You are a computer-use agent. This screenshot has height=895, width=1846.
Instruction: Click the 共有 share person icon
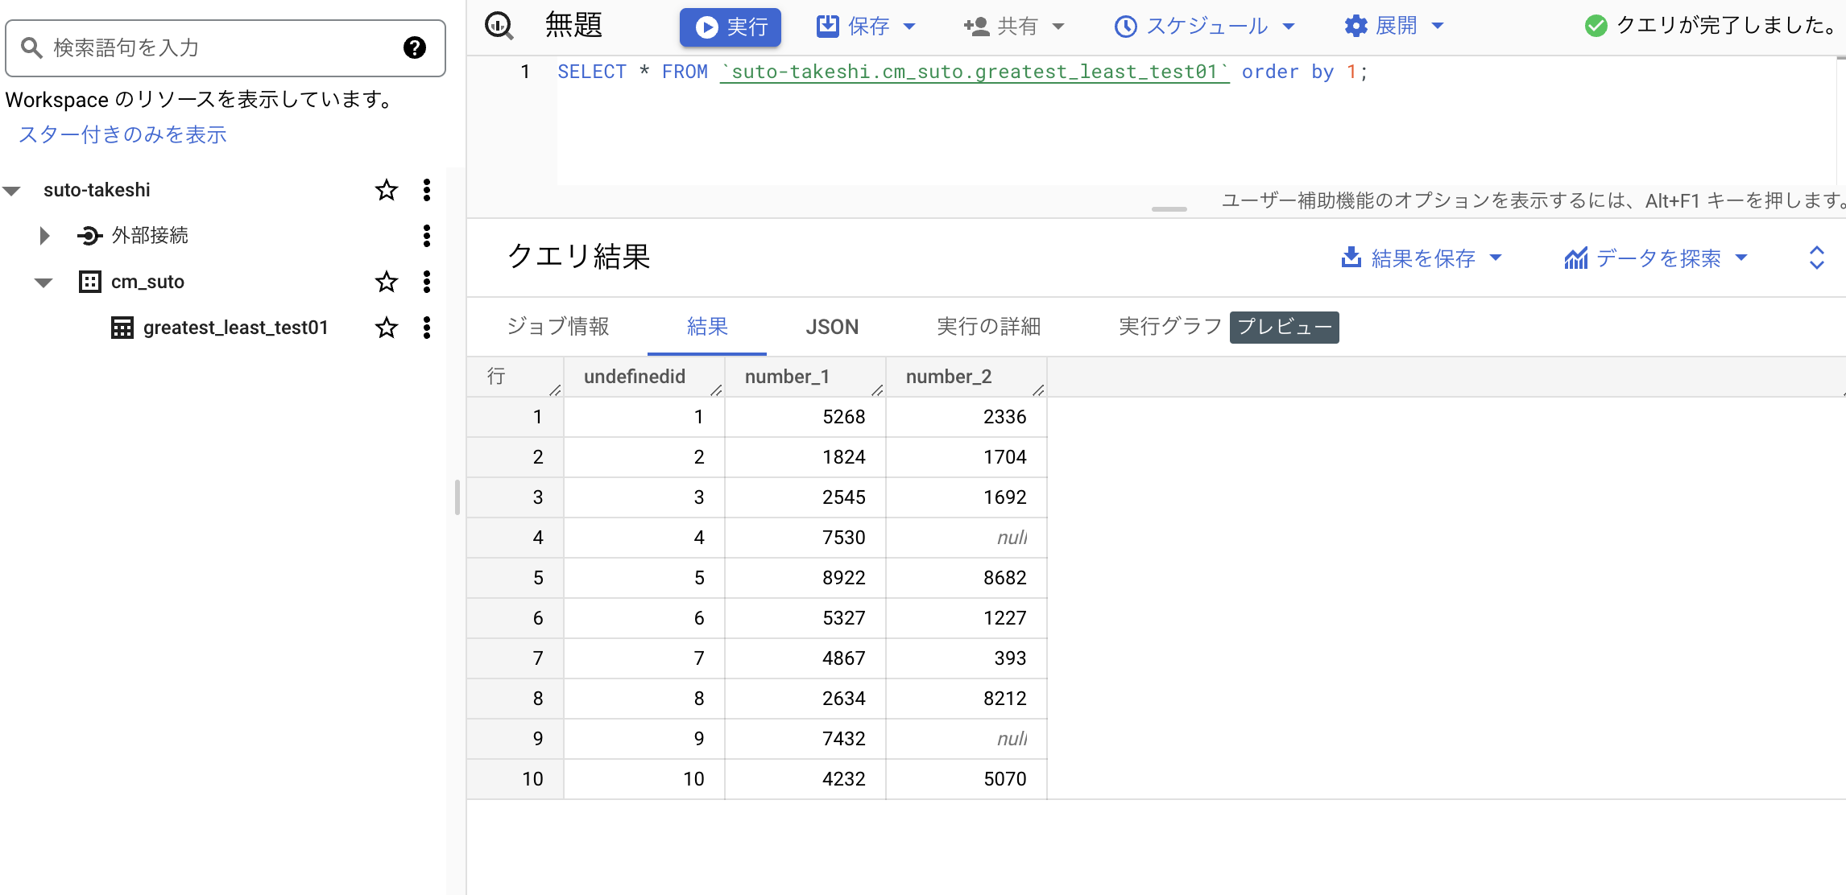(977, 27)
